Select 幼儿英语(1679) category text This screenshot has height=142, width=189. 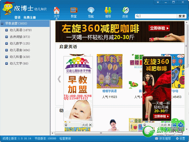pos(21,30)
